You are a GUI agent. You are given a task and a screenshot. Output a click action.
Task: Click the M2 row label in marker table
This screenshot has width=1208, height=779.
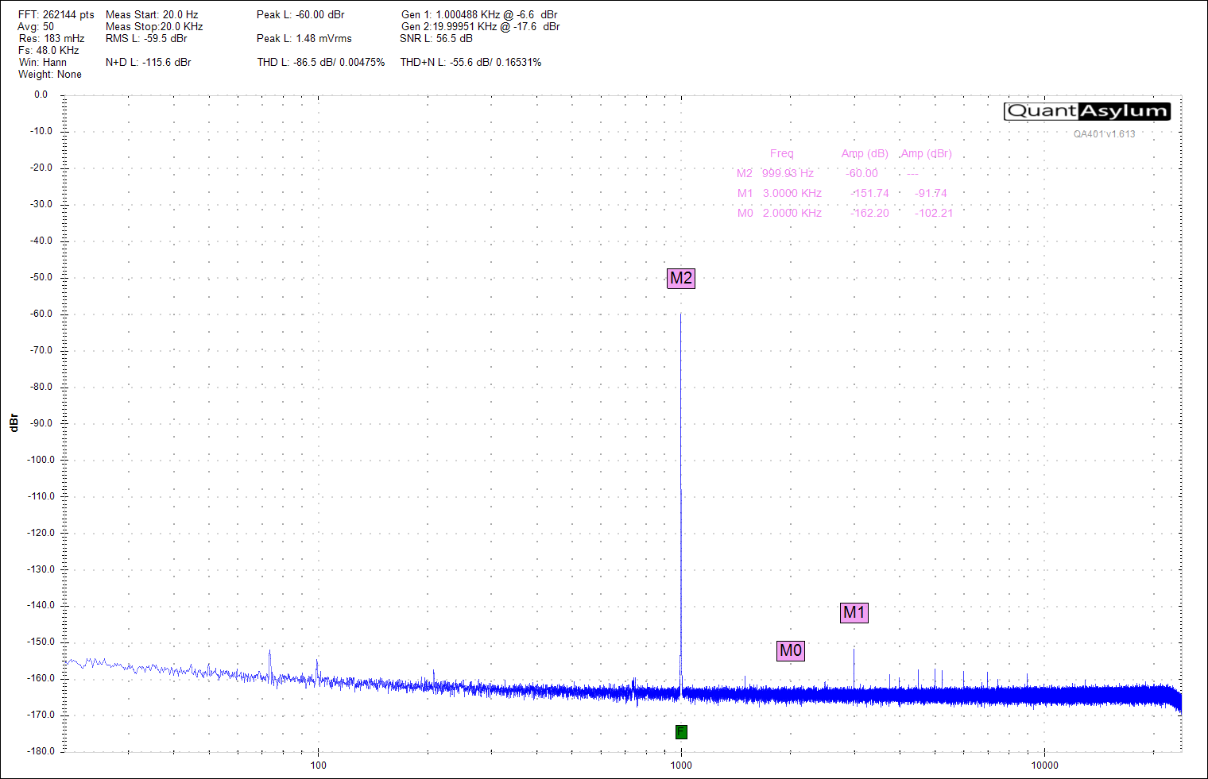pyautogui.click(x=745, y=174)
